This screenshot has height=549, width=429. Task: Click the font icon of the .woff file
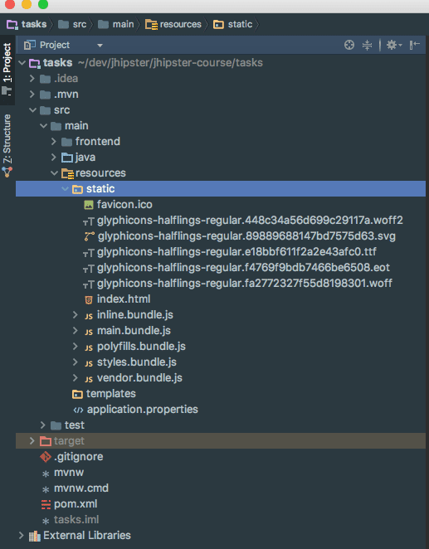coord(89,284)
